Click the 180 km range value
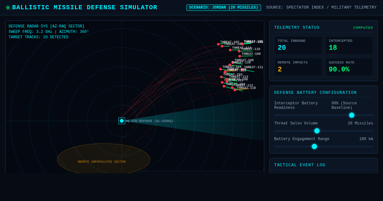The image size is (383, 201). click(366, 139)
